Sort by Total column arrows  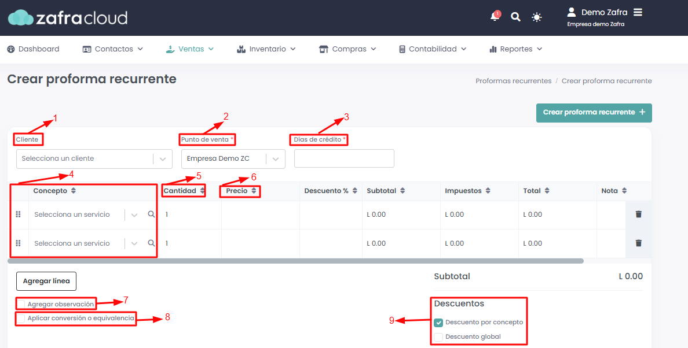(547, 191)
